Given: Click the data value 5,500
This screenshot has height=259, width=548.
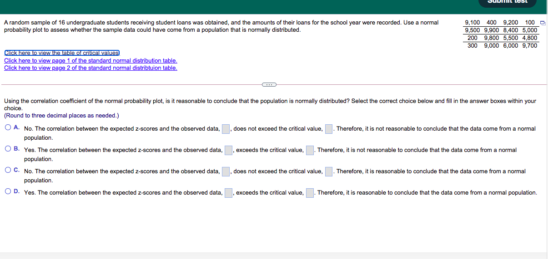Looking at the screenshot, I should click(511, 38).
